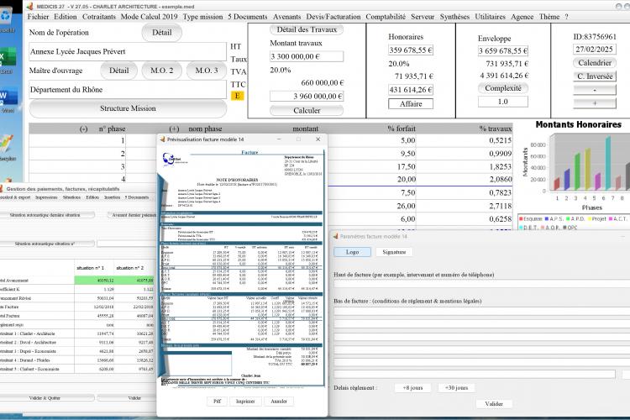Screen dimensions: 630x420
Task: Open Avenants menu
Action: [287, 17]
